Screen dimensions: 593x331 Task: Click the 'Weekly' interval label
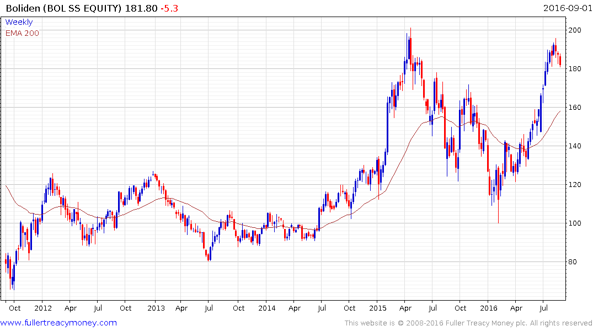pyautogui.click(x=19, y=22)
